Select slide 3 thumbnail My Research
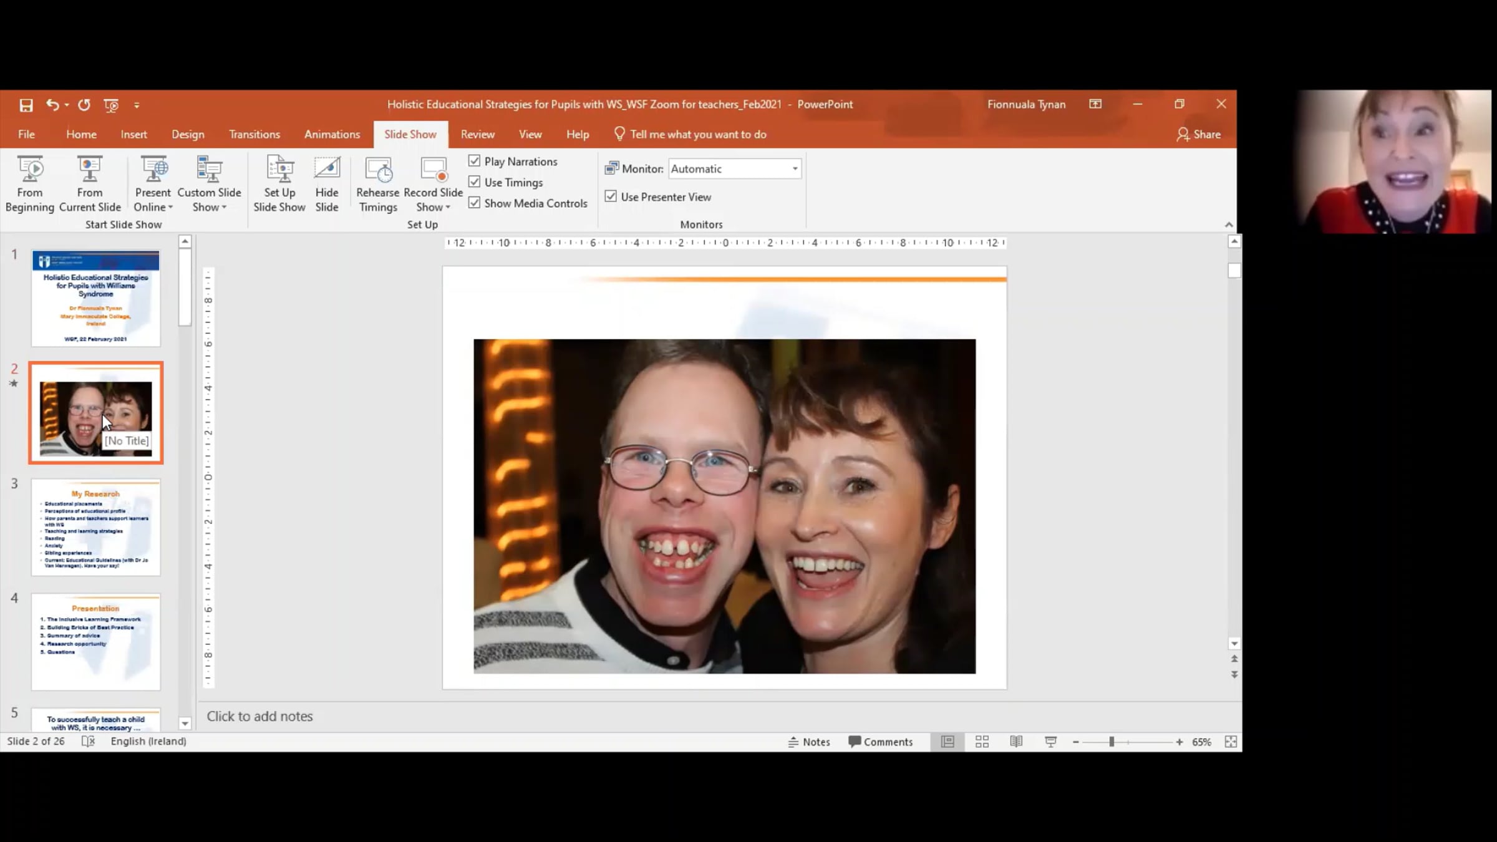This screenshot has height=842, width=1497. (96, 528)
